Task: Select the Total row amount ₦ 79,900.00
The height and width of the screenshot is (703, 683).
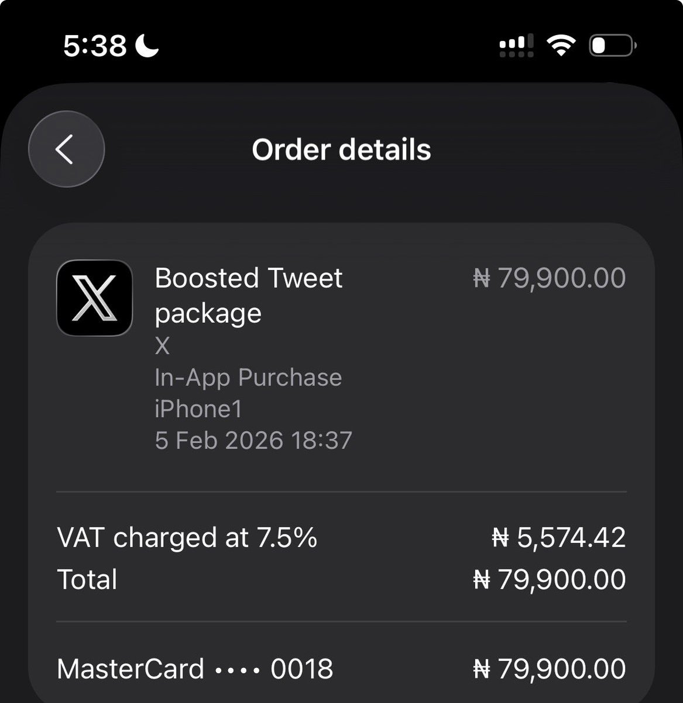Action: [x=549, y=579]
